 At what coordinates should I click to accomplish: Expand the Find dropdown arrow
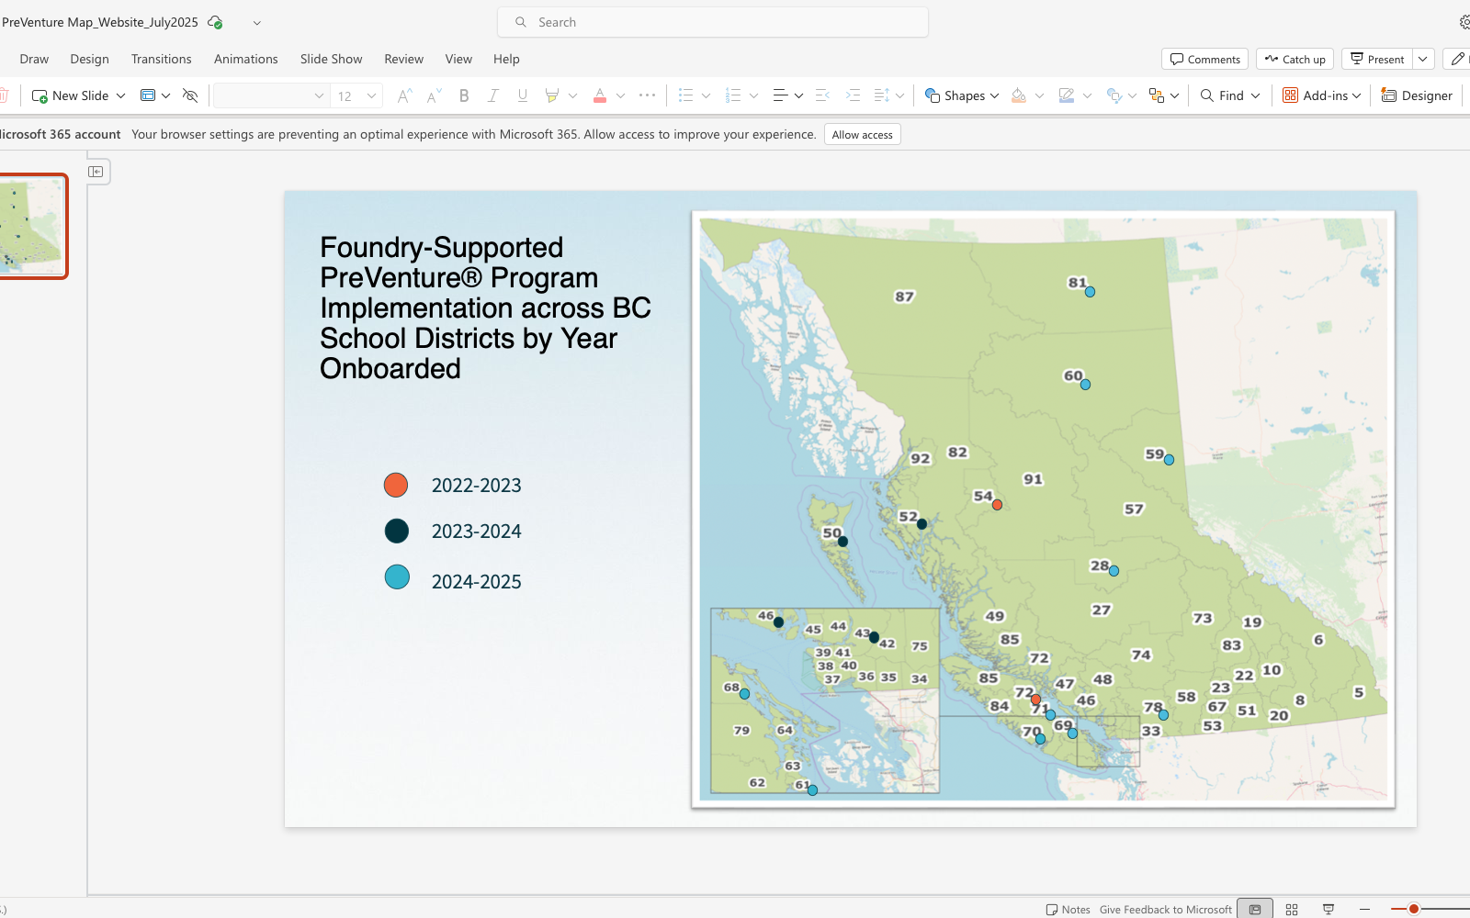[x=1256, y=95]
